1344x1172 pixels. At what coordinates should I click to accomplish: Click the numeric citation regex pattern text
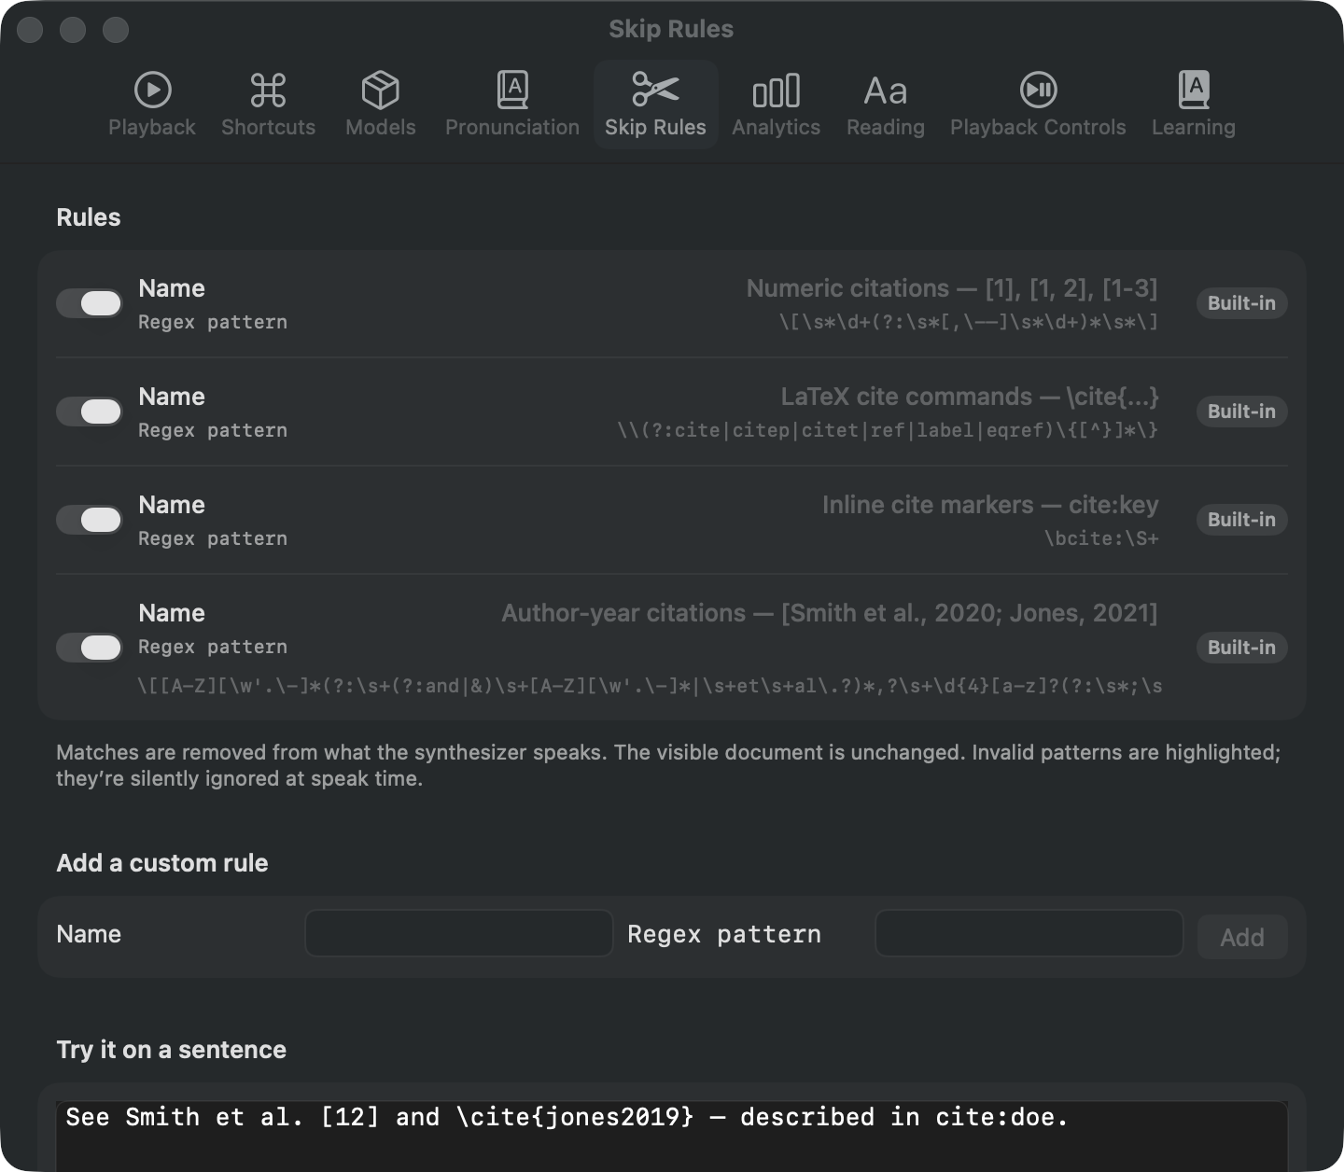(968, 322)
